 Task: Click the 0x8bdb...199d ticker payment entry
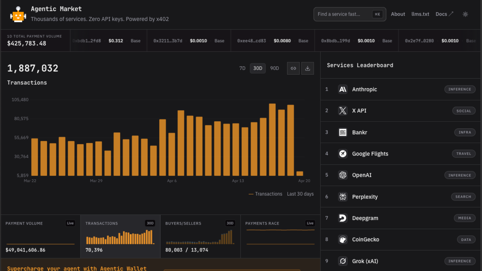(x=356, y=41)
